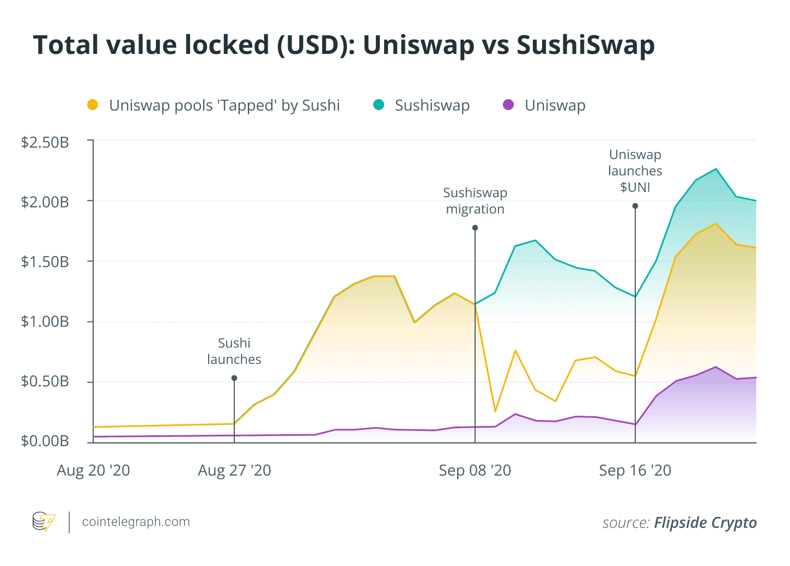Click the $1.00B y-axis label
Screen dimensions: 790x566
(45, 321)
